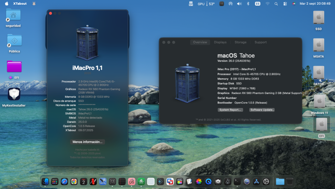The image size is (335, 189).
Task: Launch Final Cut Pro from the Dock
Action: pos(180,182)
